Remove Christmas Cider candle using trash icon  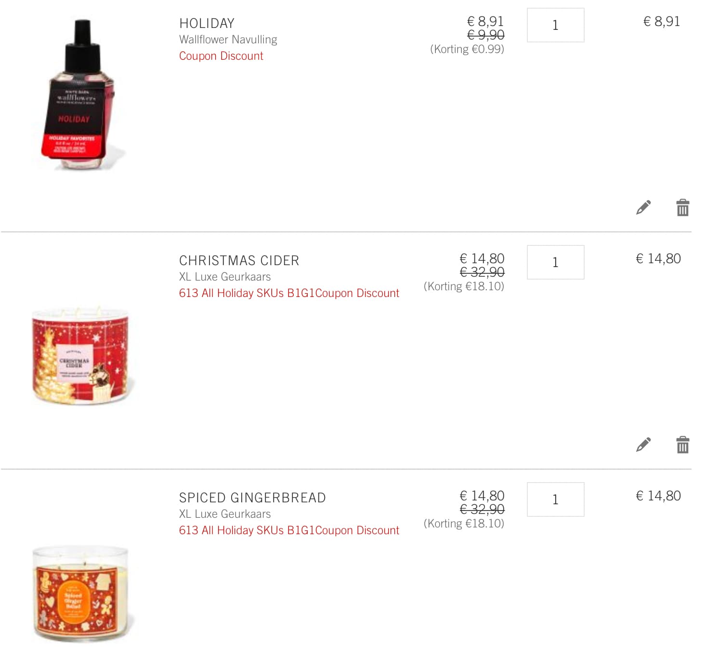[x=683, y=445]
